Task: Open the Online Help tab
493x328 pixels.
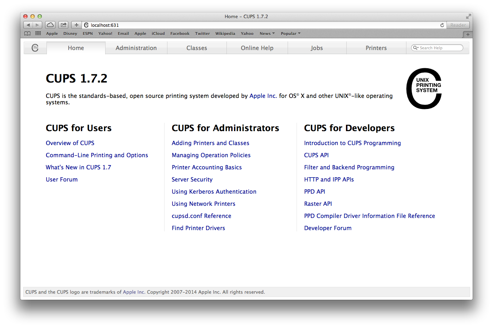Action: coord(257,48)
